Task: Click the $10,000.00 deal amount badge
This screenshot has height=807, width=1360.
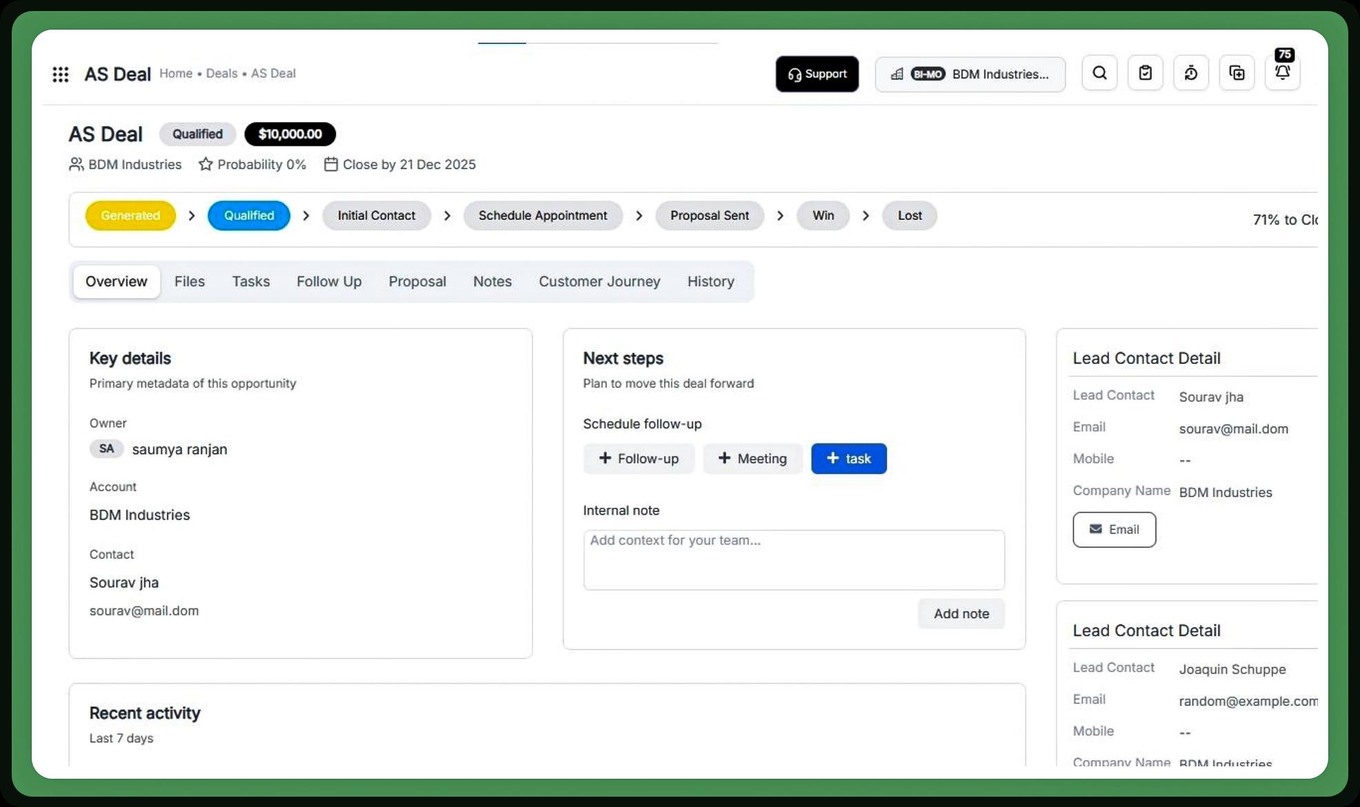Action: [290, 134]
